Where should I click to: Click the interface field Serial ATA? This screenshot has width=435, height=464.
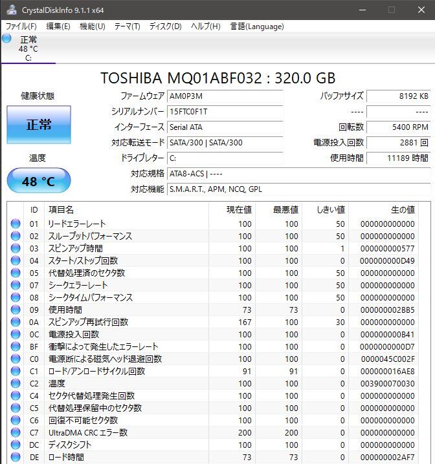(225, 127)
